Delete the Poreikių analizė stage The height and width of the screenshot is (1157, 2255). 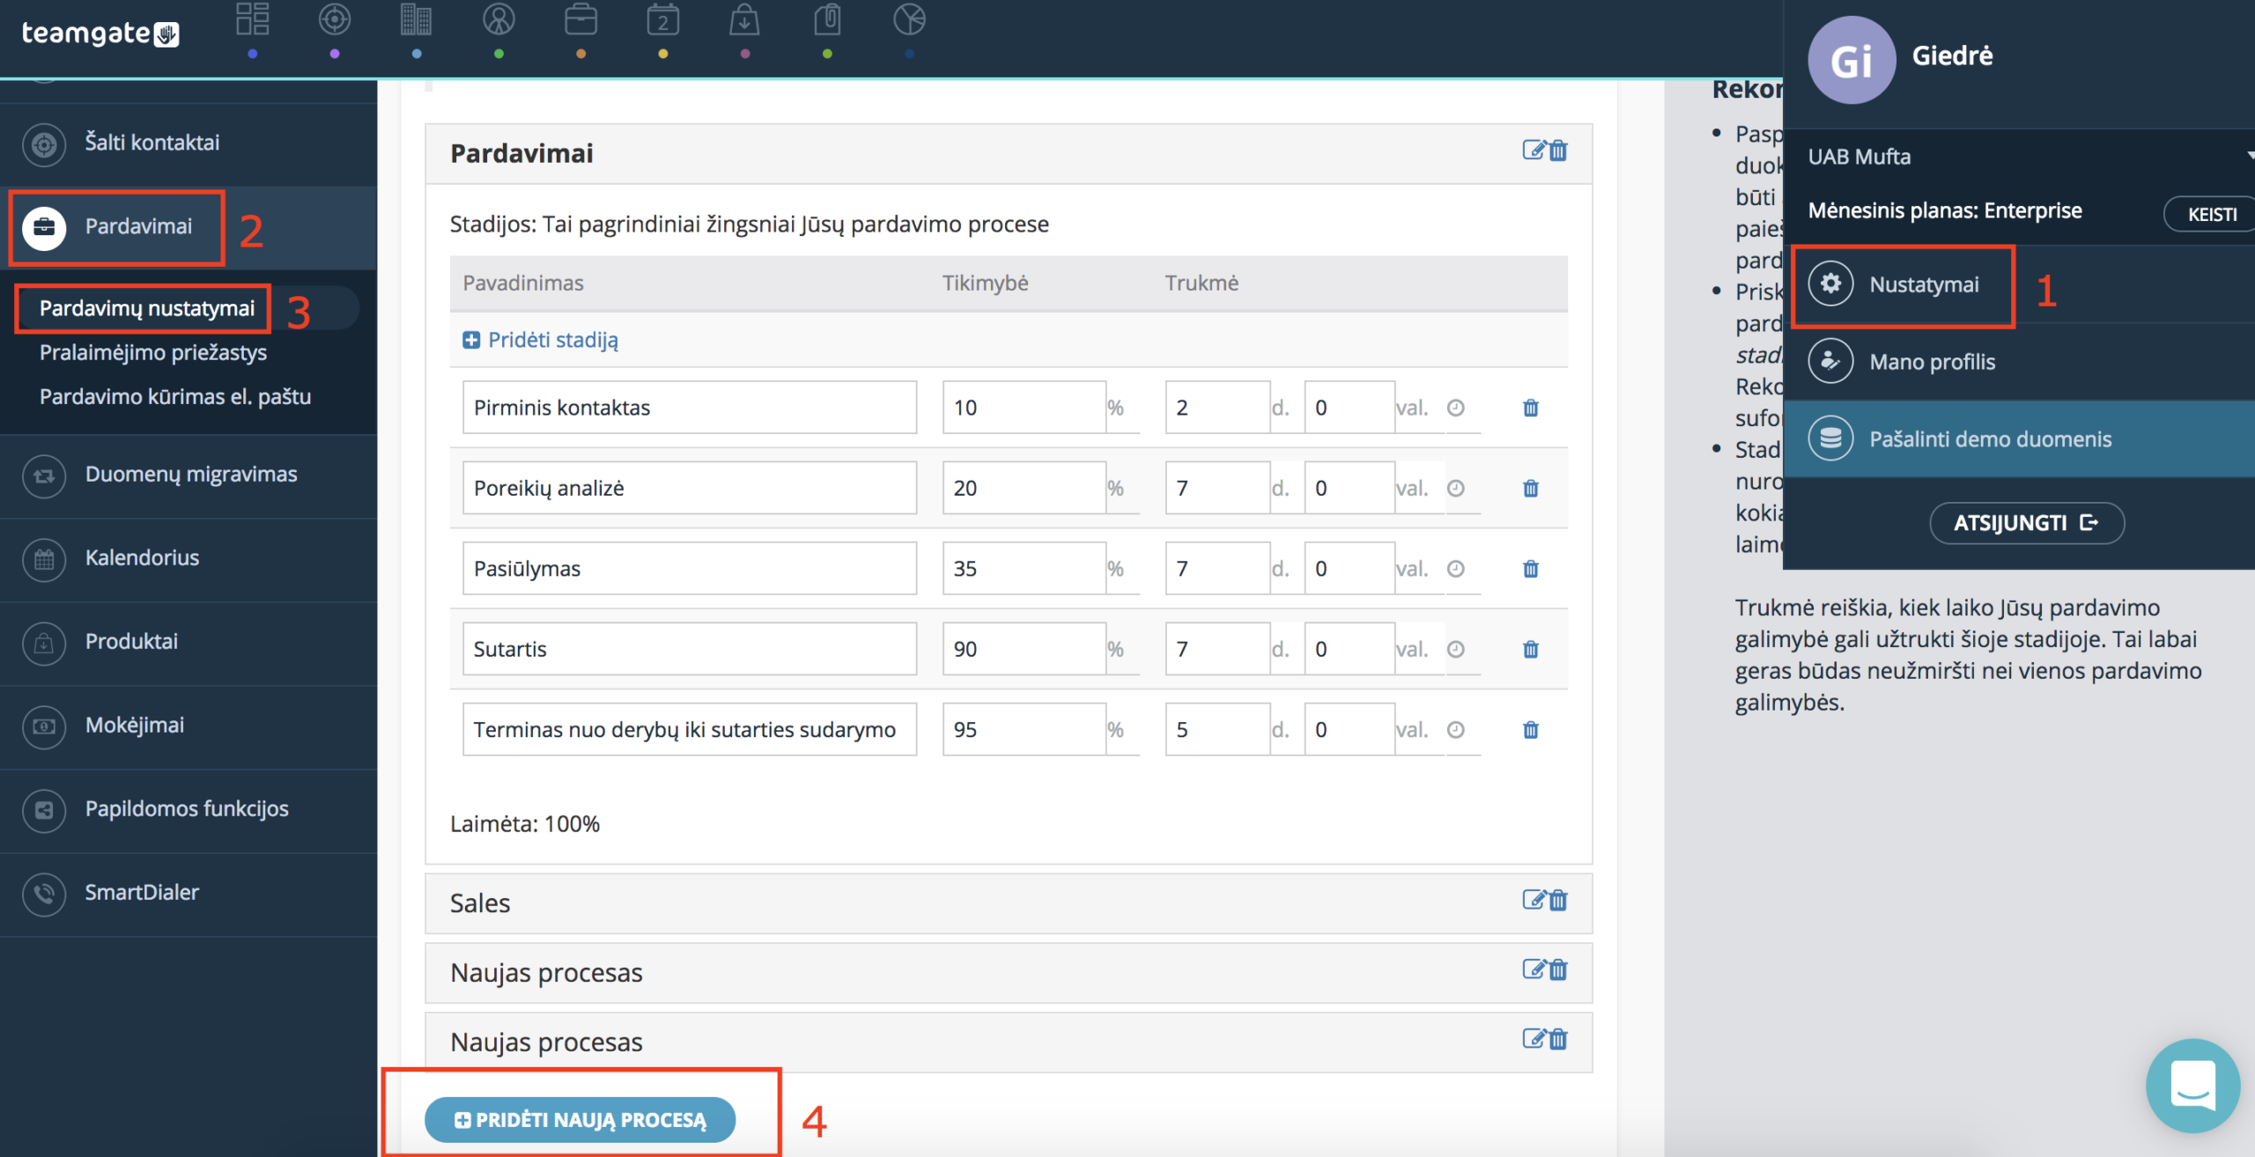(1531, 488)
